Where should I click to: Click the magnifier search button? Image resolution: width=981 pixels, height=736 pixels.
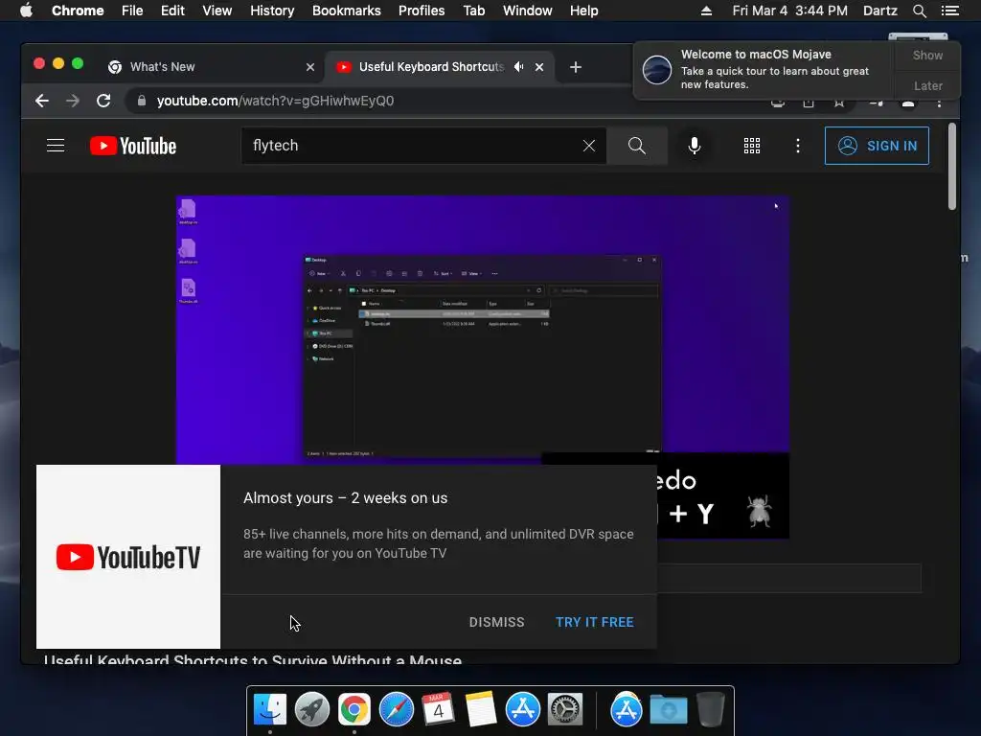pos(637,146)
